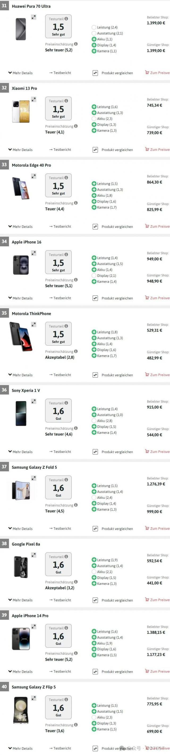Expand Mehr Details for Apple iPhone 16
The width and height of the screenshot is (170, 755).
point(20,298)
